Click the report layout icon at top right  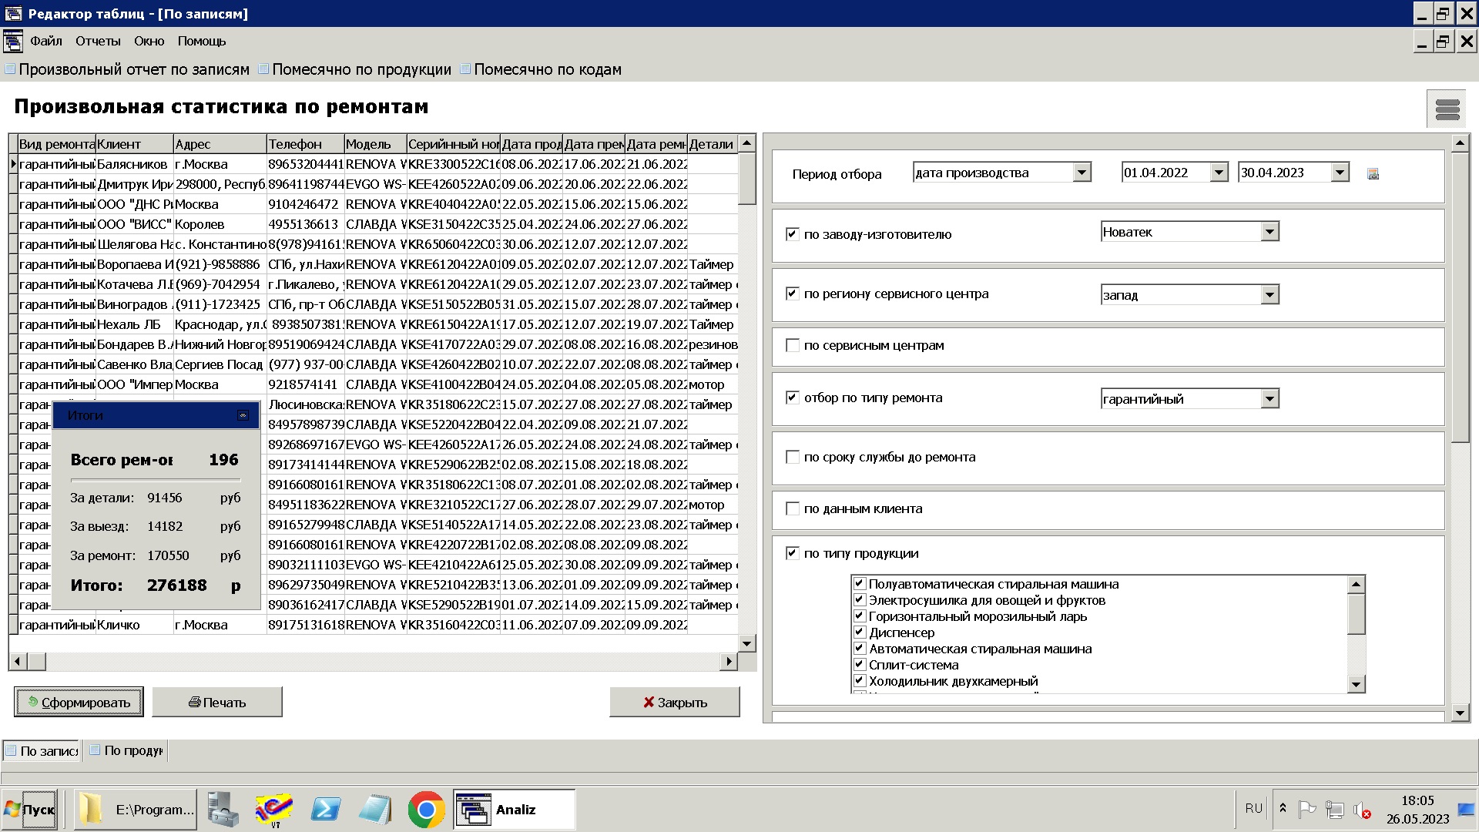1446,109
